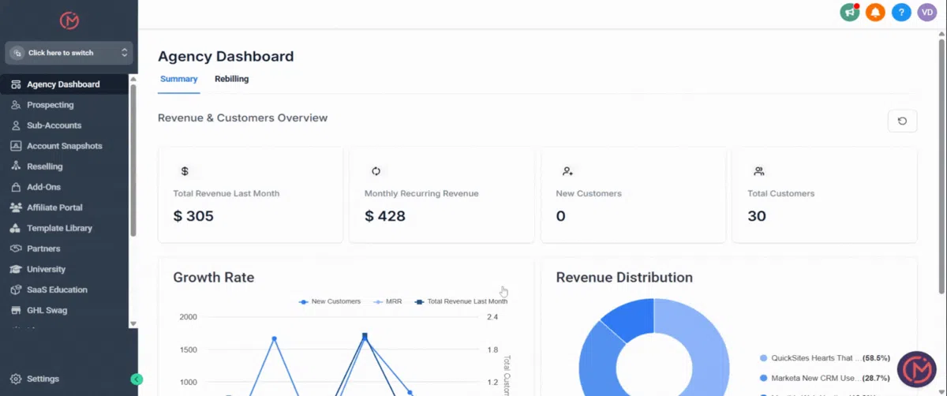The width and height of the screenshot is (947, 396).
Task: Click the Settings gear icon
Action: click(x=16, y=379)
